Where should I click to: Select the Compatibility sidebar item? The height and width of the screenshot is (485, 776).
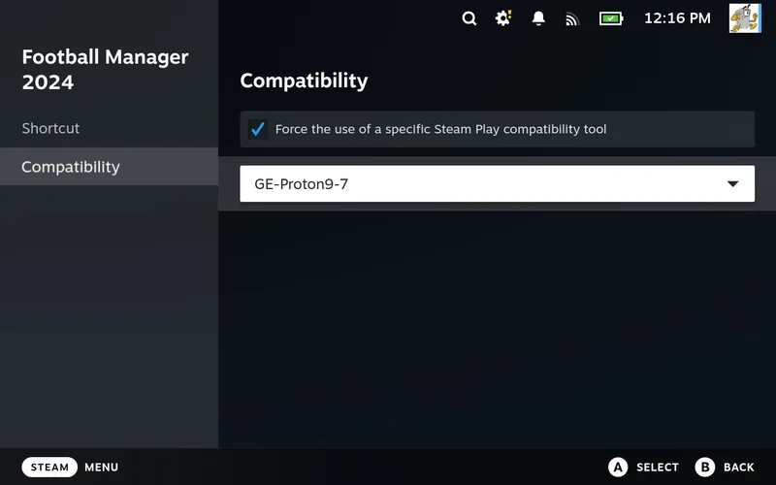click(x=71, y=167)
